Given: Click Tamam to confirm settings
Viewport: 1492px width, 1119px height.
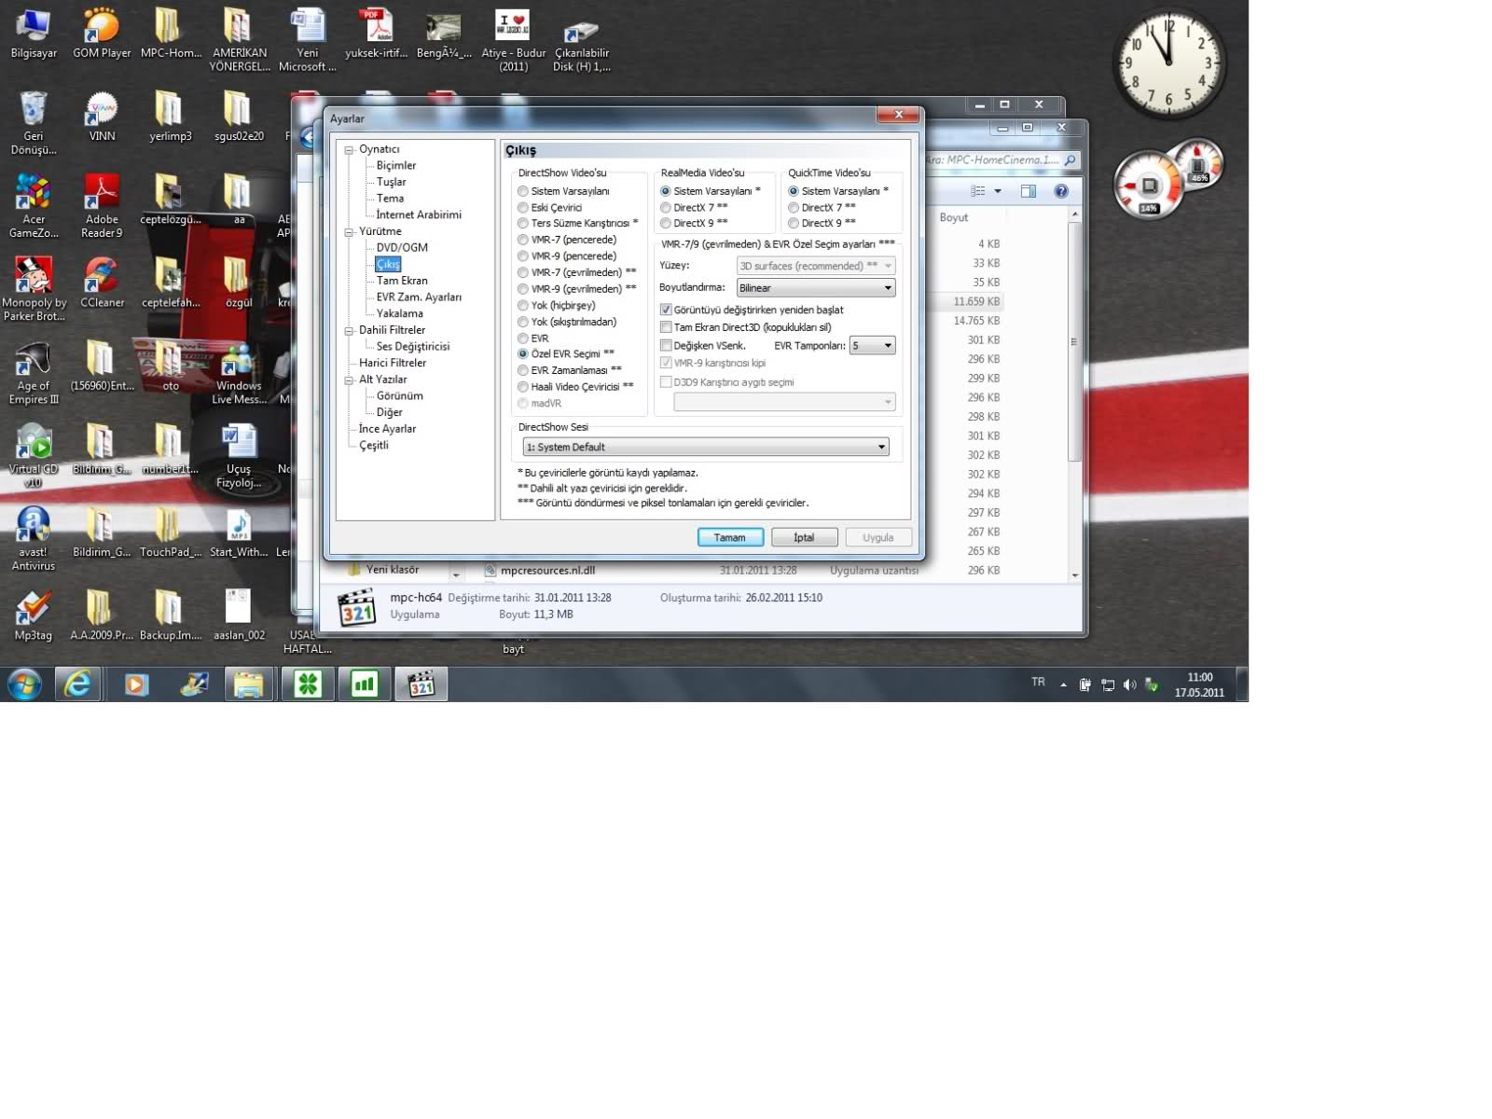Looking at the screenshot, I should point(730,538).
